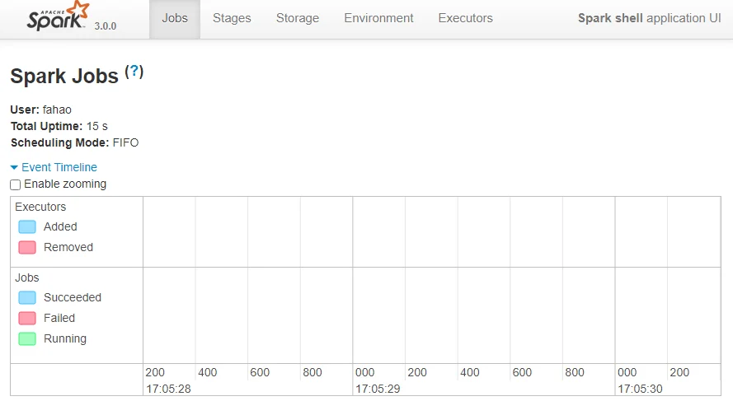Click the red Failed jobs legend swatch
Viewport: 733px width, 415px height.
27,318
